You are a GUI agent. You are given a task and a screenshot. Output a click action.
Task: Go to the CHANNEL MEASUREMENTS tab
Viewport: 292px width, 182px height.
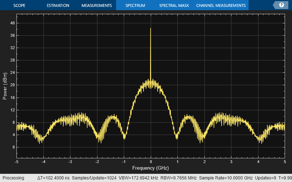click(221, 5)
